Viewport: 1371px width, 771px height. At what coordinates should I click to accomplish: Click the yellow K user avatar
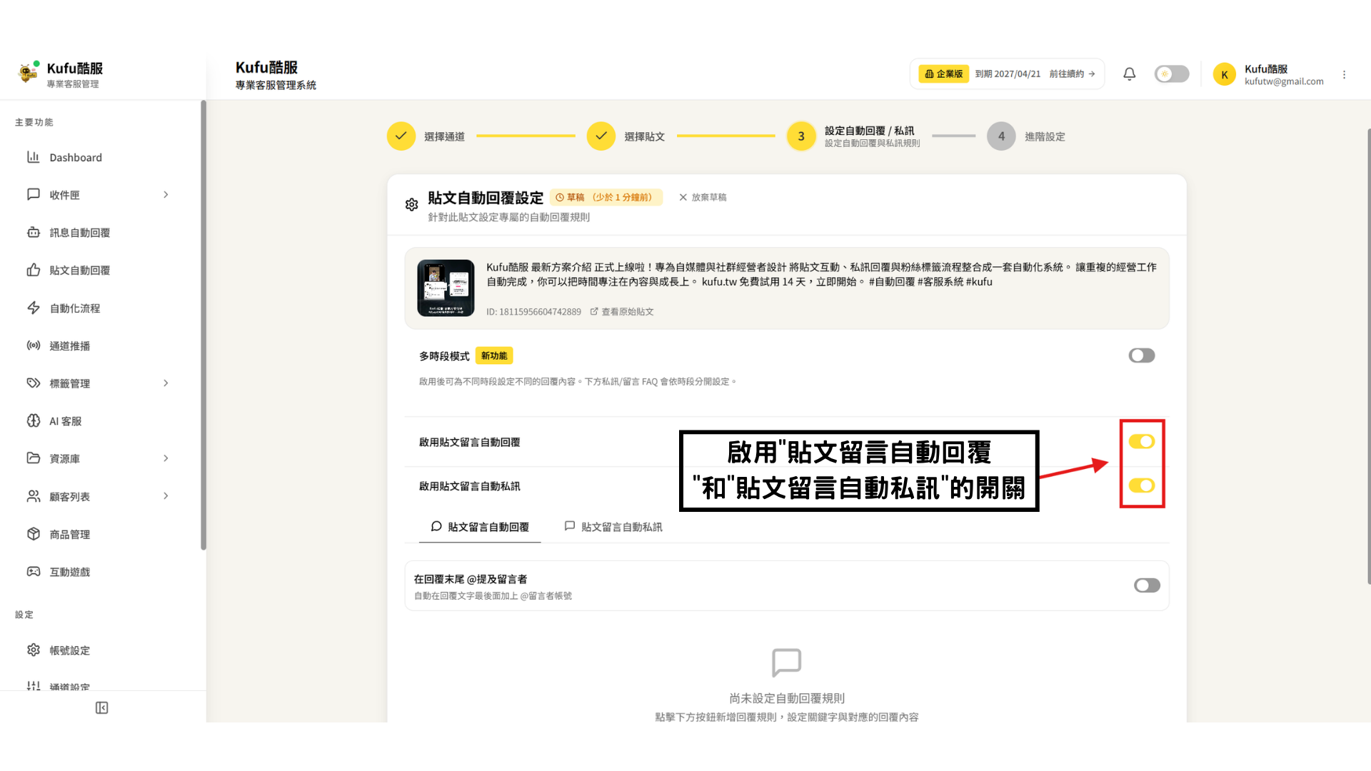[1224, 74]
